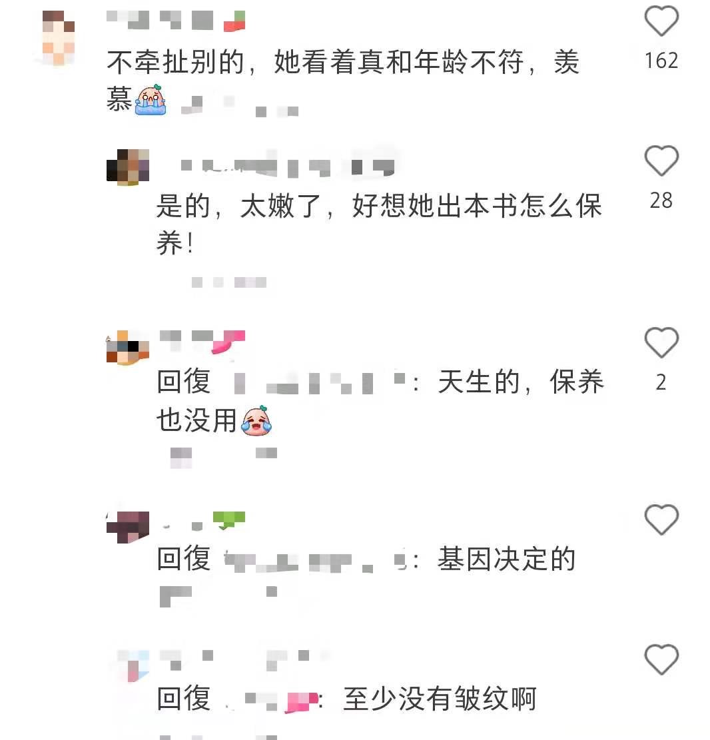The width and height of the screenshot is (710, 740).
Task: Tap the crying emoji after 羡慕
Action: [x=150, y=100]
